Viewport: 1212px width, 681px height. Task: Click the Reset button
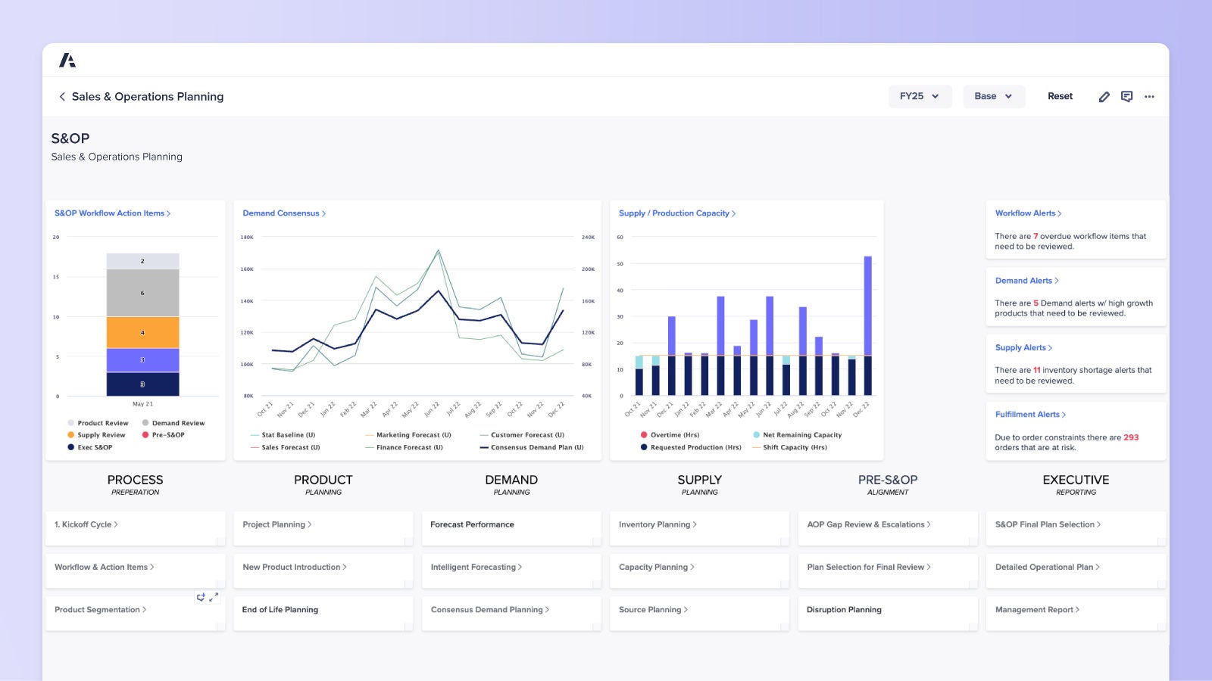coord(1060,96)
